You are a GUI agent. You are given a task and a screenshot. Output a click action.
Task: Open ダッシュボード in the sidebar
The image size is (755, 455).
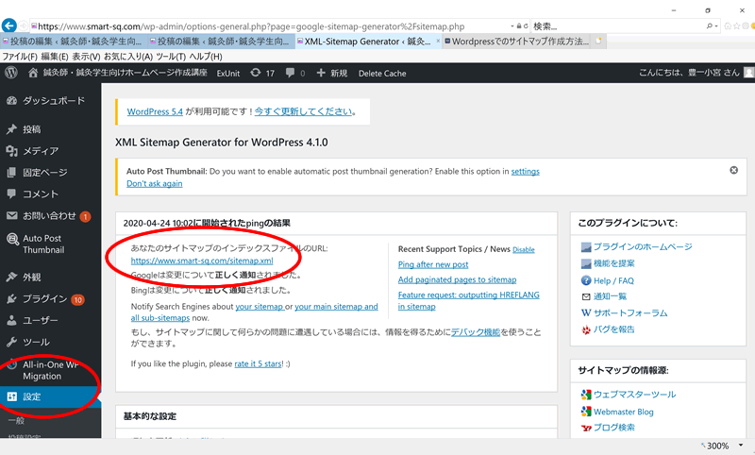[52, 100]
